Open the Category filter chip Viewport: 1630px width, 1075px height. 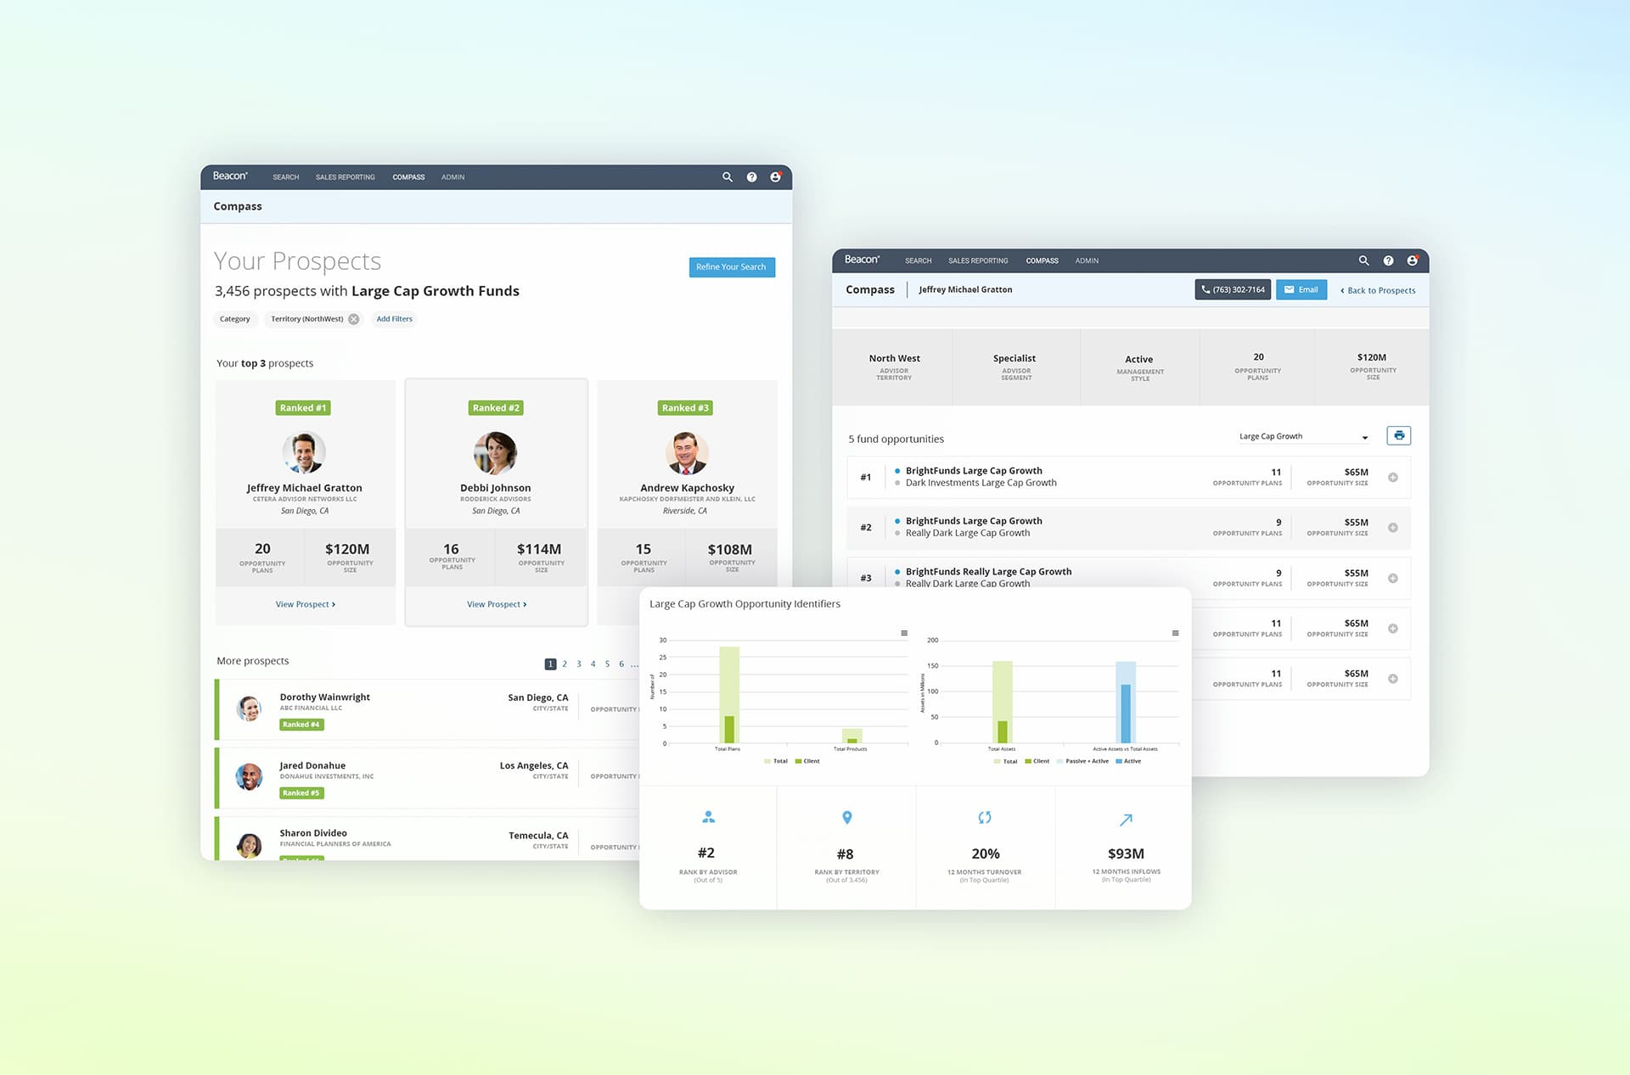point(235,319)
